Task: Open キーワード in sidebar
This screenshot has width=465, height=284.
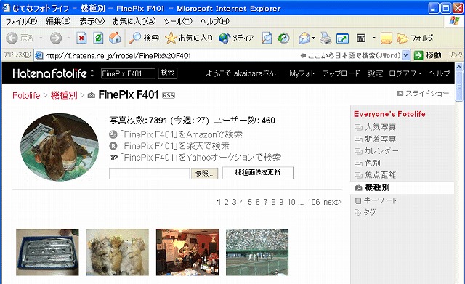Action: tap(381, 200)
